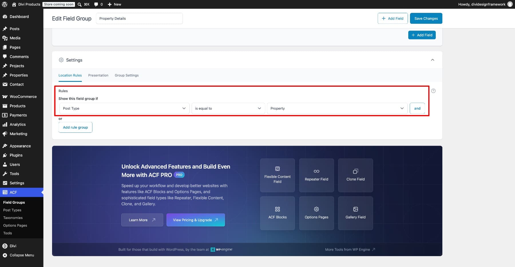Open the ACF Tools submenu item
This screenshot has height=267, width=515.
(8, 233)
